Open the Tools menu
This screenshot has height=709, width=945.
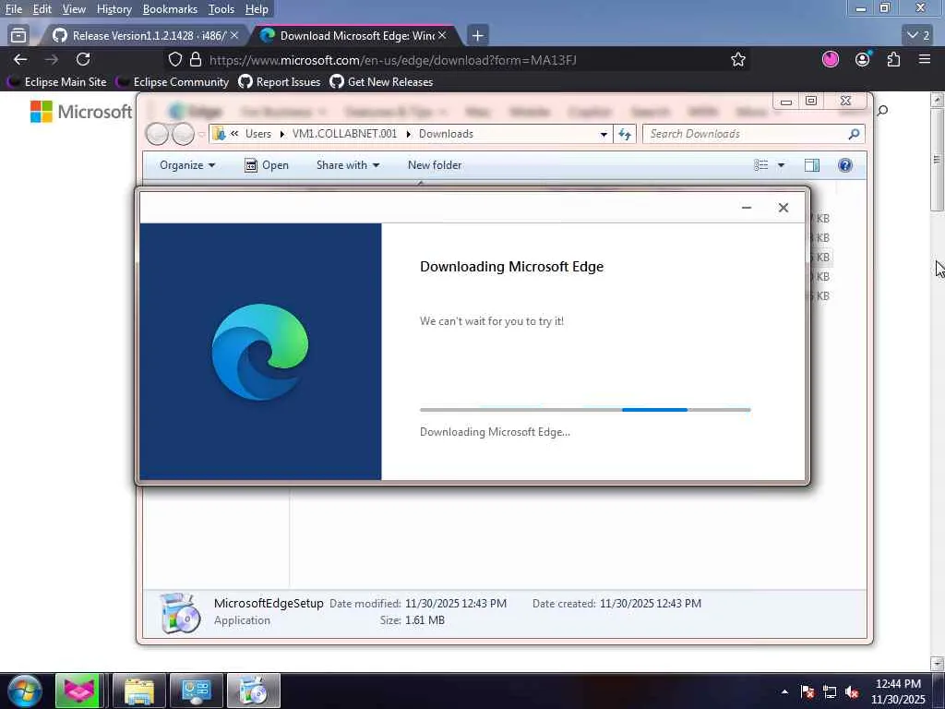coord(221,9)
